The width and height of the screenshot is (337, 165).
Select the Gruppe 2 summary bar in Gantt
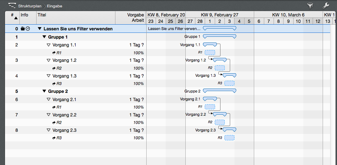coord(219,91)
